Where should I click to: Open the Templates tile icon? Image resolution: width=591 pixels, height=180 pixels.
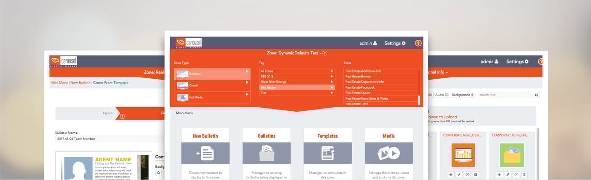coord(328,153)
